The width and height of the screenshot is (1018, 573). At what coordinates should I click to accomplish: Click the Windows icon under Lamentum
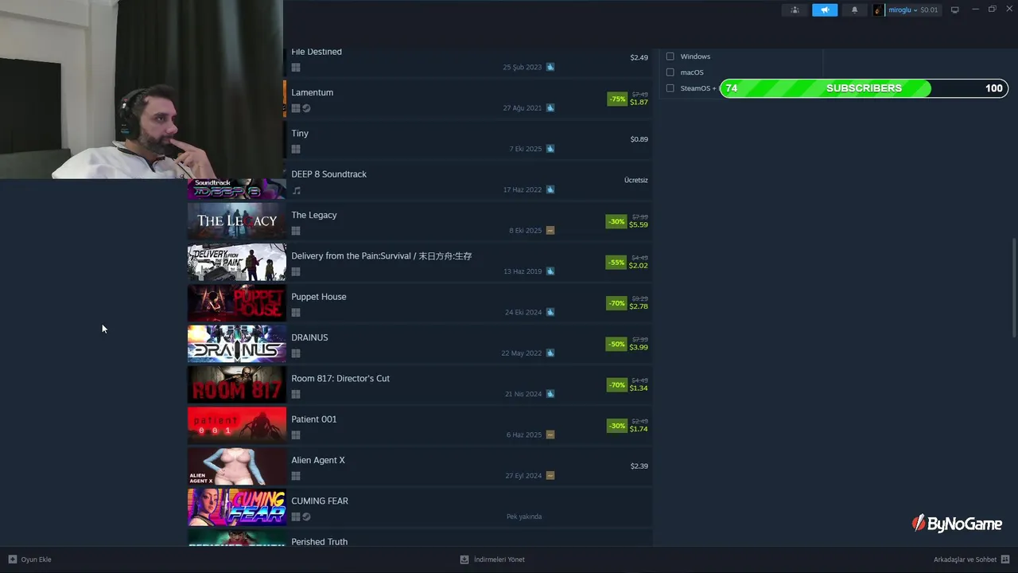pyautogui.click(x=296, y=108)
